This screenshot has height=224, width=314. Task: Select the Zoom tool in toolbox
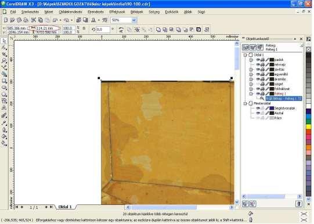point(4,61)
